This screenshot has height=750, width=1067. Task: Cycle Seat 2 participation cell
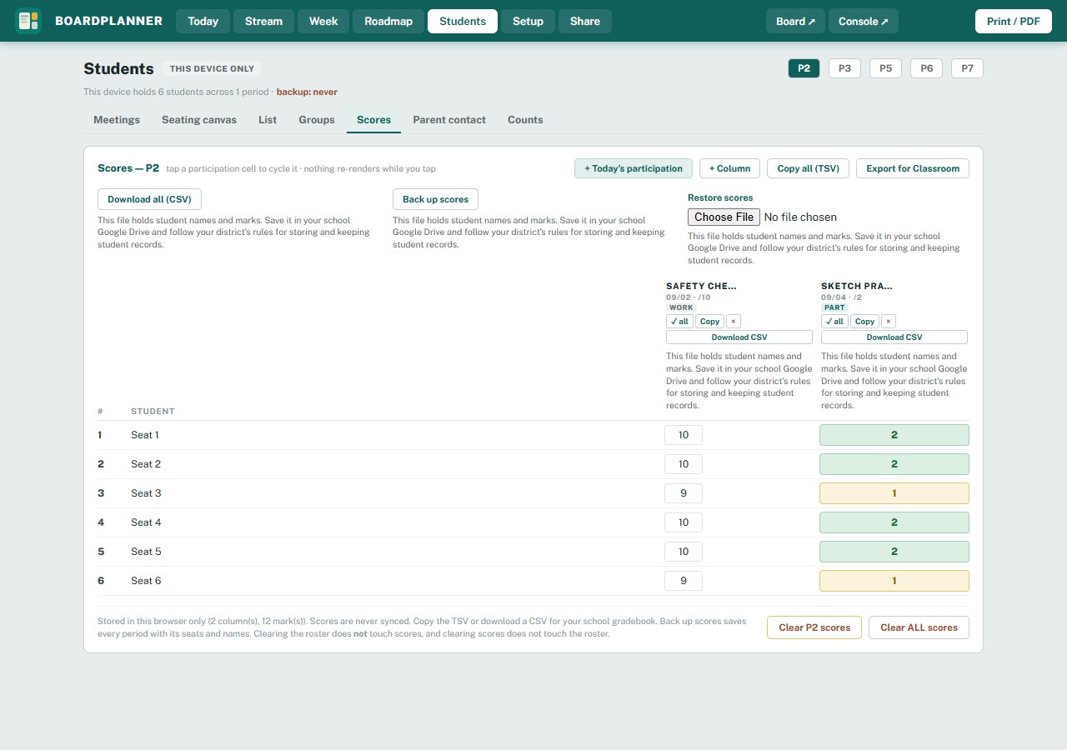point(894,464)
